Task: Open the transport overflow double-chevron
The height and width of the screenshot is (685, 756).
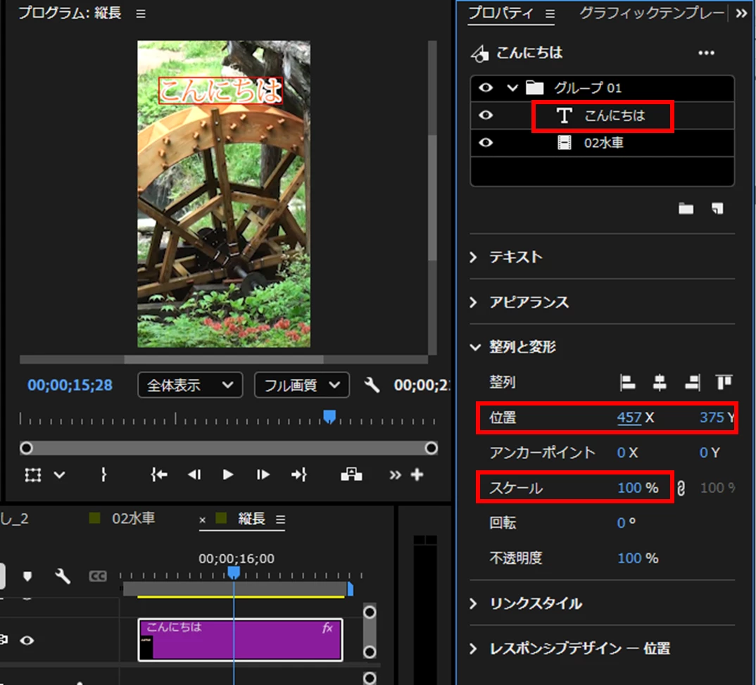Action: coord(395,475)
